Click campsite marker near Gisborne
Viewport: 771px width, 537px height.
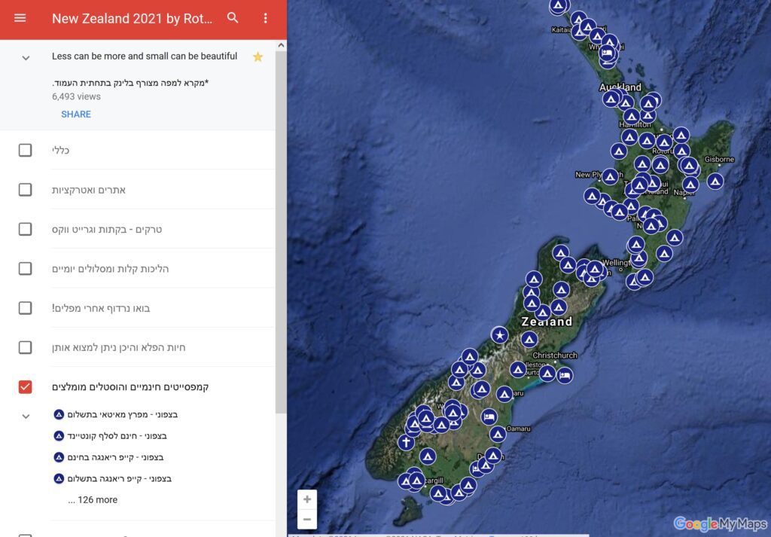[715, 182]
